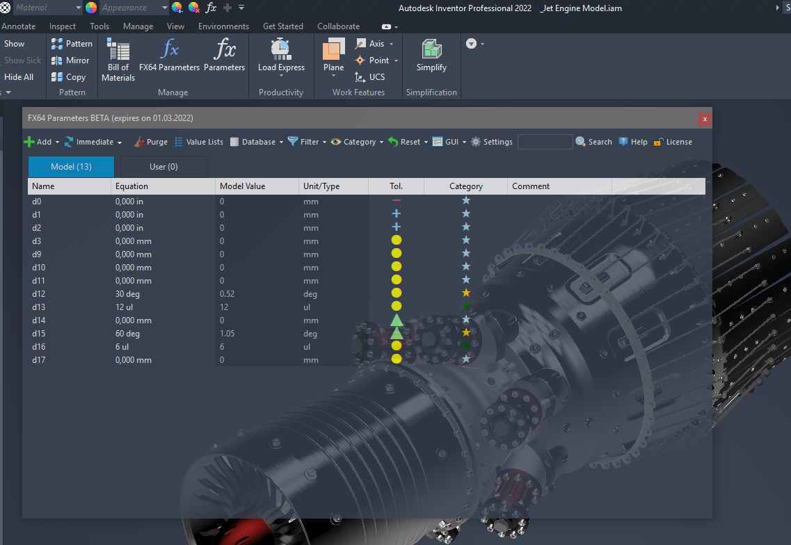Click the search text field
The height and width of the screenshot is (545, 791).
click(x=545, y=142)
